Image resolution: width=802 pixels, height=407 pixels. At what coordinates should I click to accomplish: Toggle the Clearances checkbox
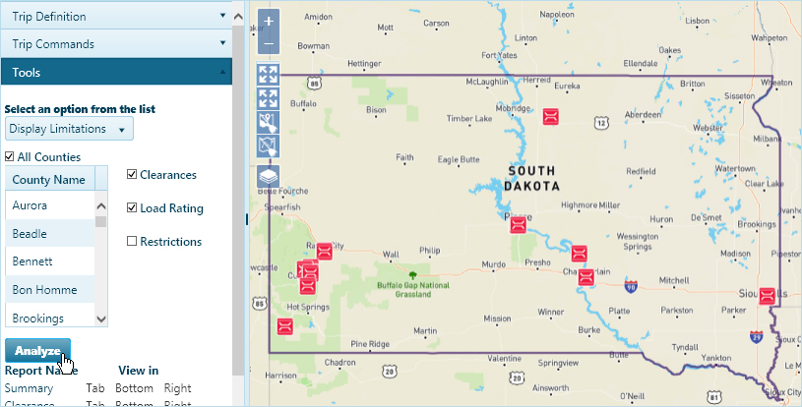[132, 175]
